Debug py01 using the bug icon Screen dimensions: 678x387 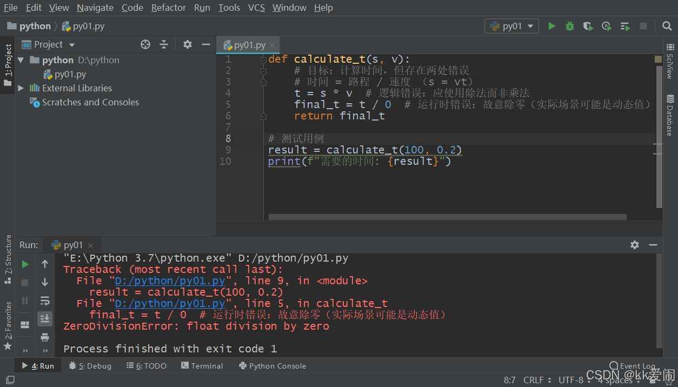point(569,25)
